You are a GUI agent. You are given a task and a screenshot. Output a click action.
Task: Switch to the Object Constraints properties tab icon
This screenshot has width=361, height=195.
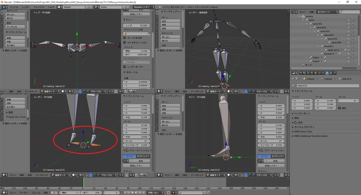tap(319, 73)
